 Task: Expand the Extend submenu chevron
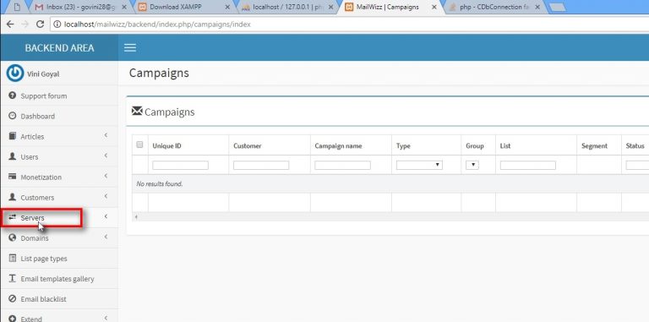coord(106,318)
